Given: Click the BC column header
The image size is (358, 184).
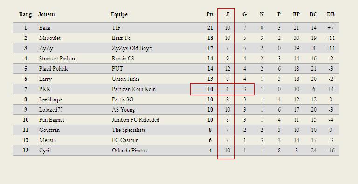Looking at the screenshot, I should coord(313,14).
